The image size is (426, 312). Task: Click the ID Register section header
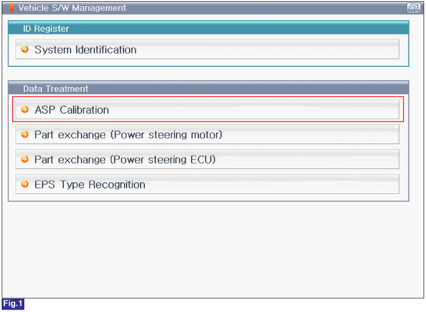[x=208, y=28]
